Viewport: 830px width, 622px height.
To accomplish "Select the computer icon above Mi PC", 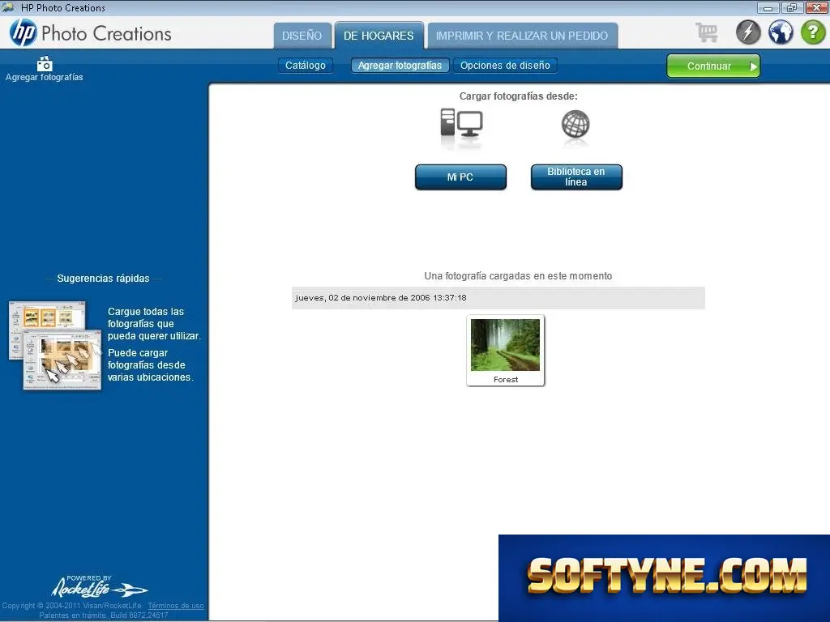I will tap(461, 126).
